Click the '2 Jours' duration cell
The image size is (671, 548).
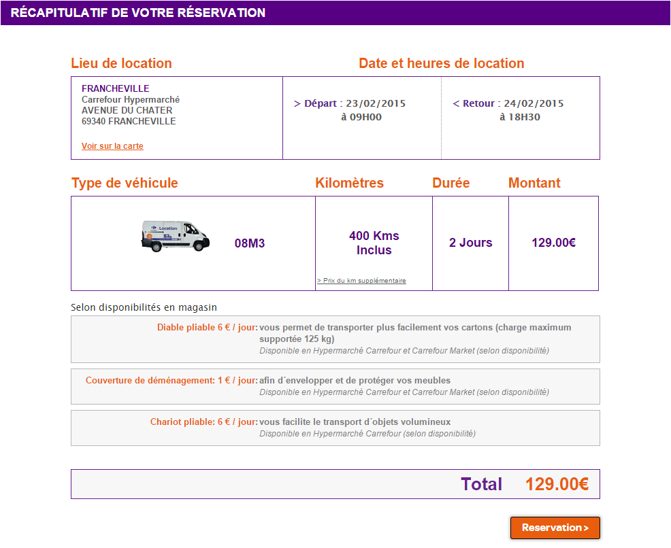[470, 243]
